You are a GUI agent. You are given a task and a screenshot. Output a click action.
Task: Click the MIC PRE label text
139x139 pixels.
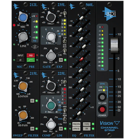pyautogui.click(x=26, y=67)
